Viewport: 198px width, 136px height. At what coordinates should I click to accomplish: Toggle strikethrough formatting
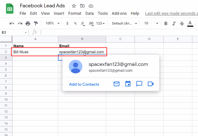coord(182,23)
